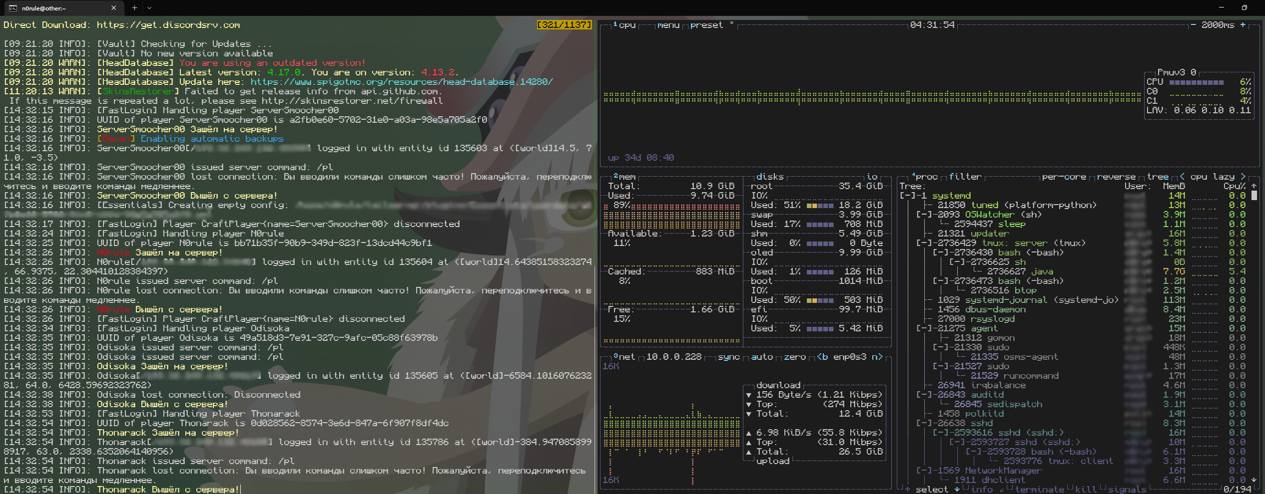Click scroll-up arrow of process list
The width and height of the screenshot is (1265, 494).
pyautogui.click(x=1254, y=186)
